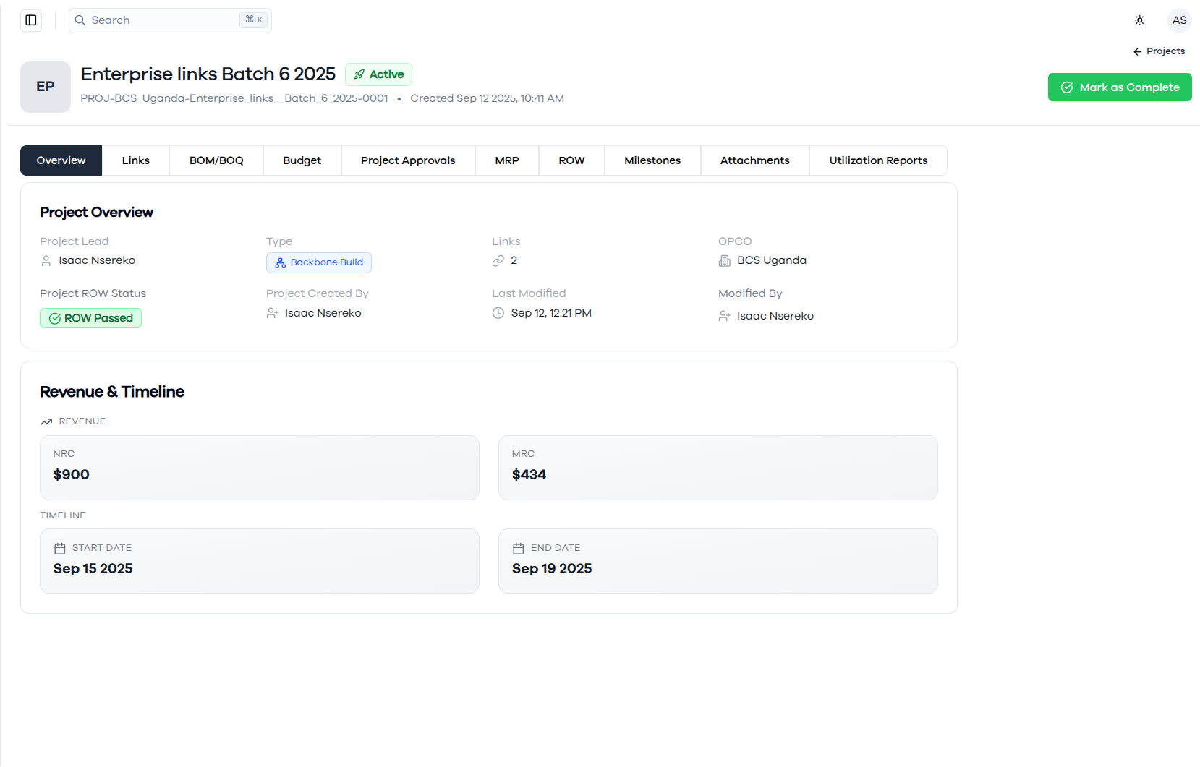Click the network icon in Backbone Build badge
Image resolution: width=1200 pixels, height=767 pixels.
coord(280,263)
